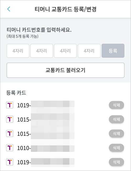Click the first 4자리 card number field
The height and width of the screenshot is (171, 131).
click(x=18, y=51)
